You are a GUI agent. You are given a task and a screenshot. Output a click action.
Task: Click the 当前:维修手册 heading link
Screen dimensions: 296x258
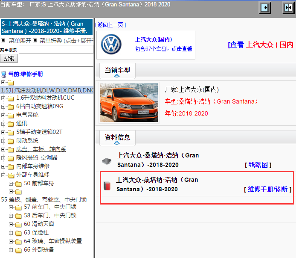(x=26, y=74)
